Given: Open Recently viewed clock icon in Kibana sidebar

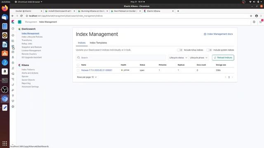Looking at the screenshot, I should pyautogui.click(x=13, y=29).
